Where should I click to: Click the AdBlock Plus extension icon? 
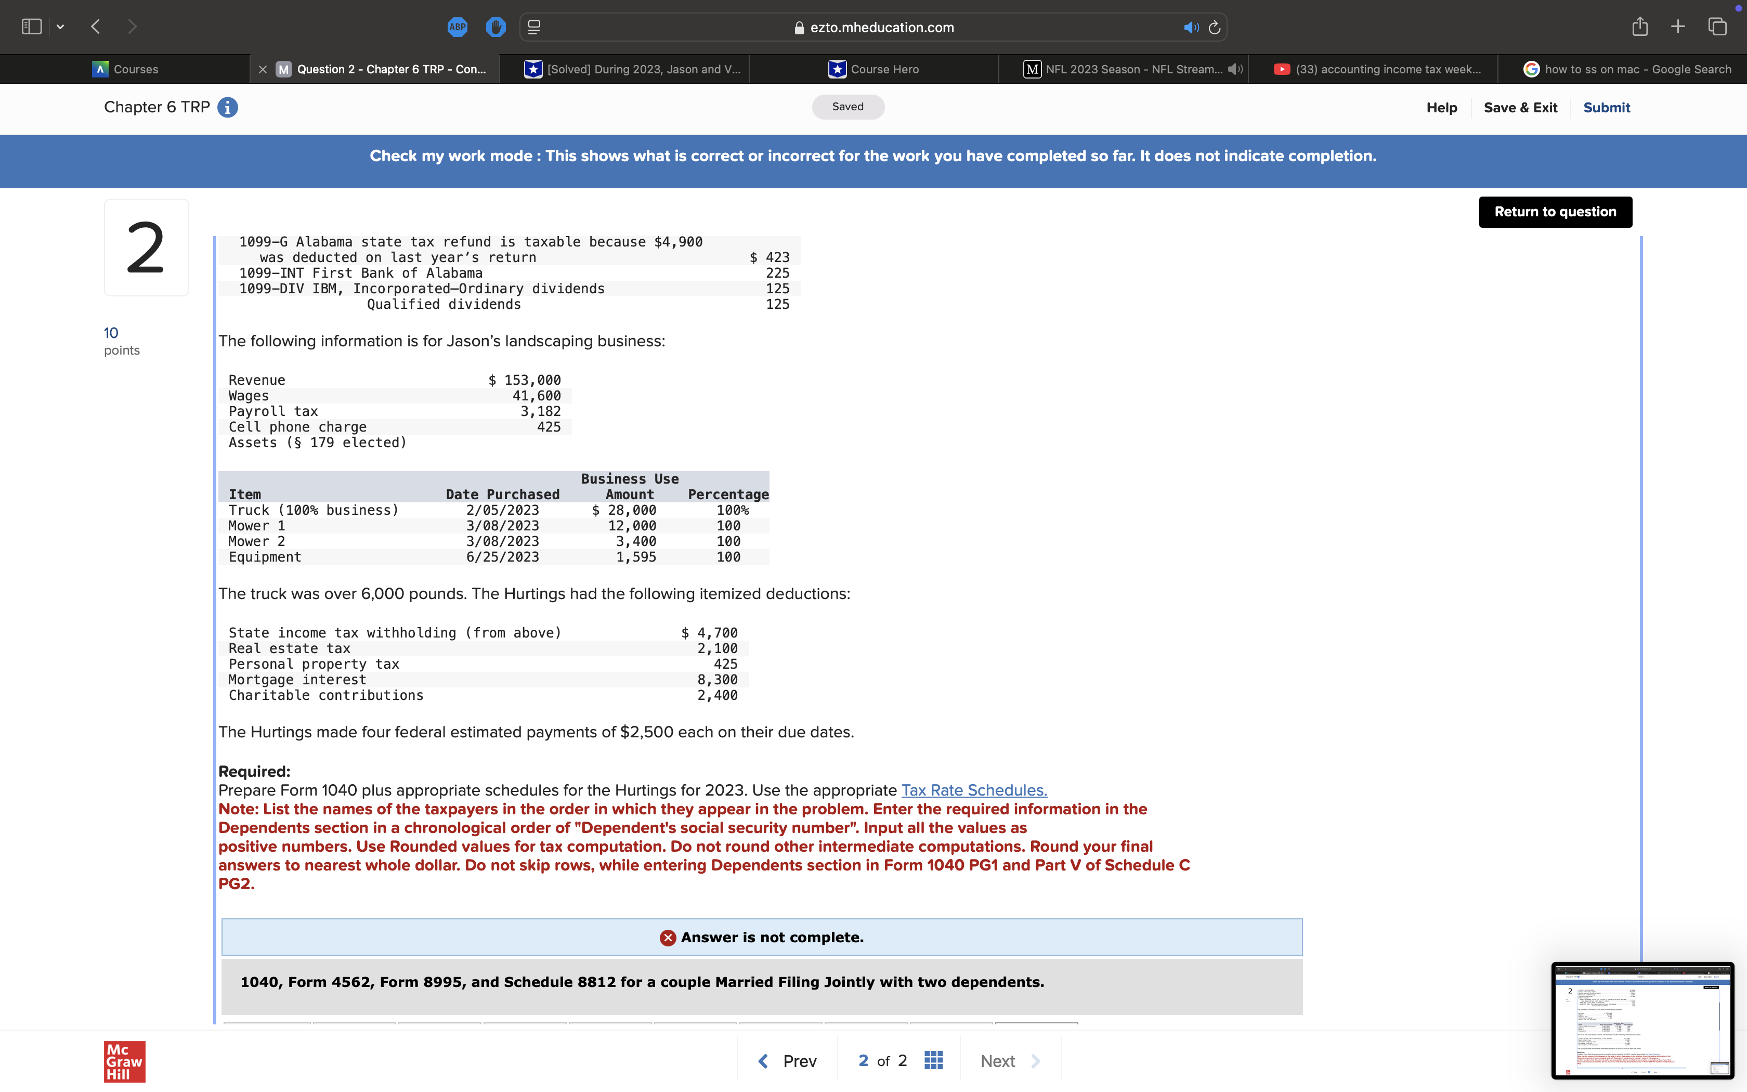(x=457, y=28)
